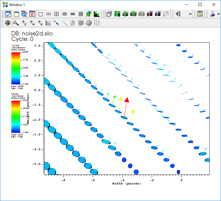The height and width of the screenshot is (201, 221).
Task: Reset the view with green-X camera
Action: [x=117, y=14]
